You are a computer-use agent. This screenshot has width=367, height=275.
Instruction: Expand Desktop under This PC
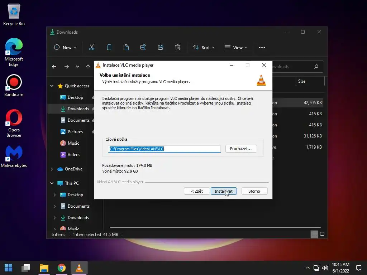(54, 194)
